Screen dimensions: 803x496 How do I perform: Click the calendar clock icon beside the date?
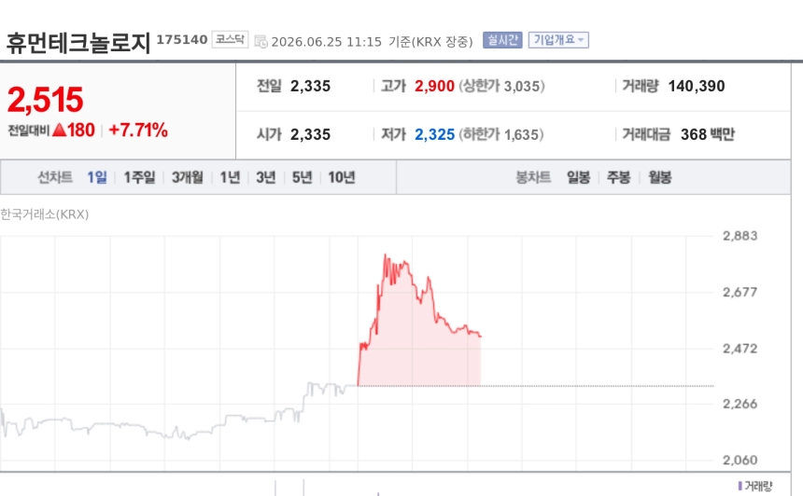(261, 41)
